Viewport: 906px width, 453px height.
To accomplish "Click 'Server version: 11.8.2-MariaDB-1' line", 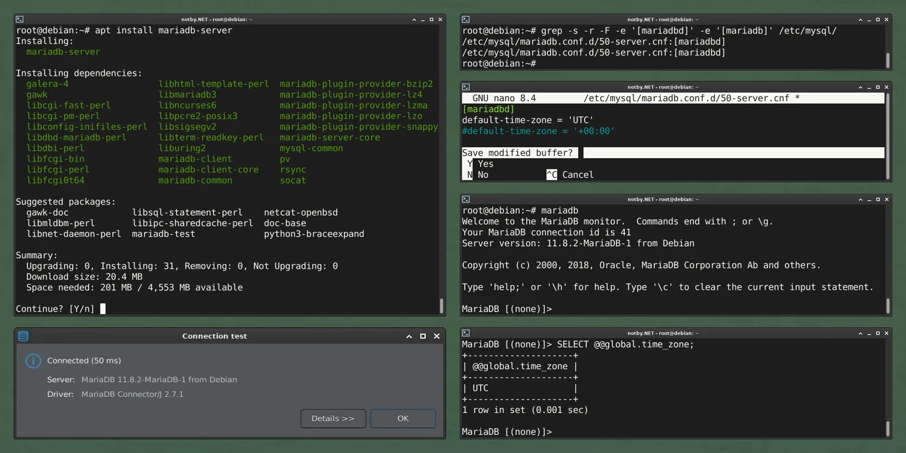I will pyautogui.click(x=578, y=243).
